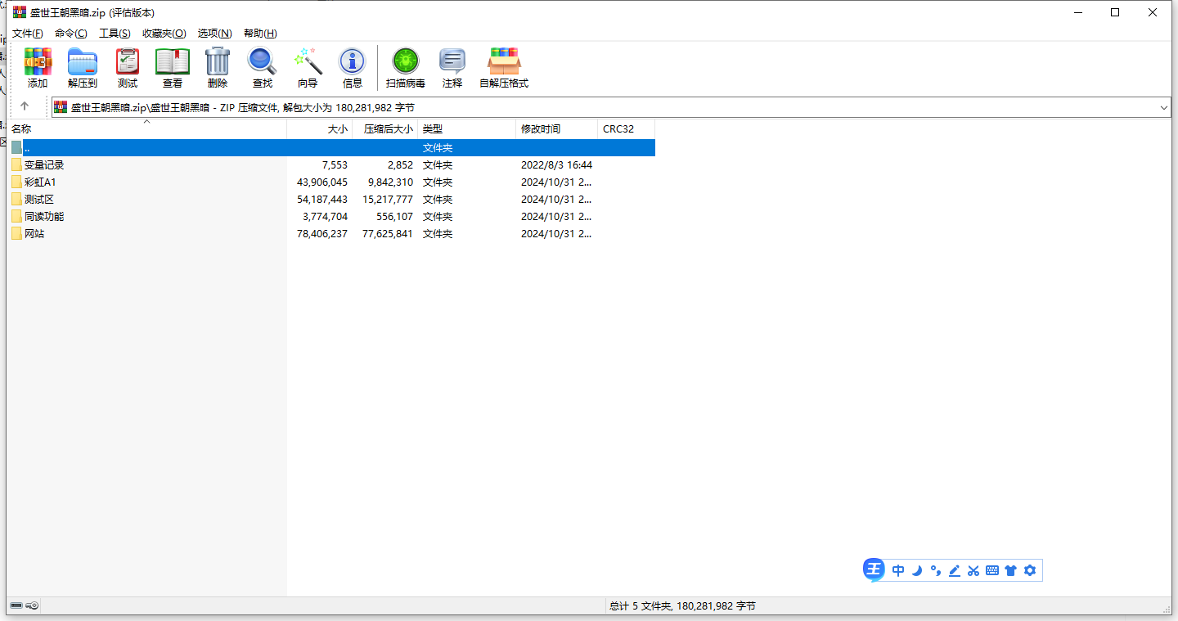Toggle the IME moon half-width switch
Image resolution: width=1178 pixels, height=621 pixels.
tap(917, 570)
